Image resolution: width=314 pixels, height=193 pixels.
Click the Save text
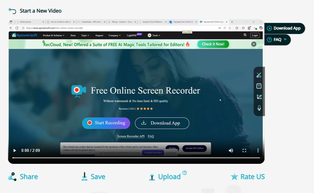[x=98, y=177]
